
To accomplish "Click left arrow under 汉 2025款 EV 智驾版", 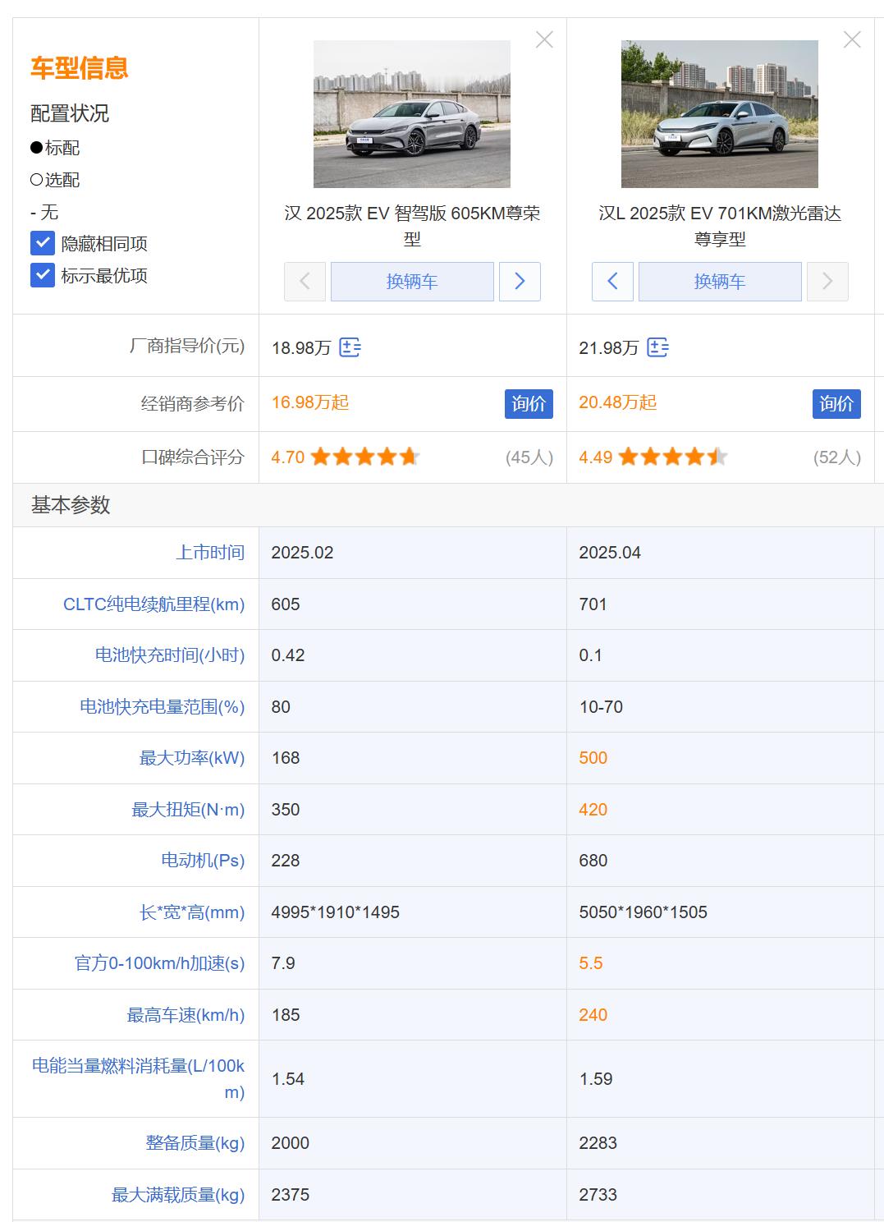I will pos(305,282).
